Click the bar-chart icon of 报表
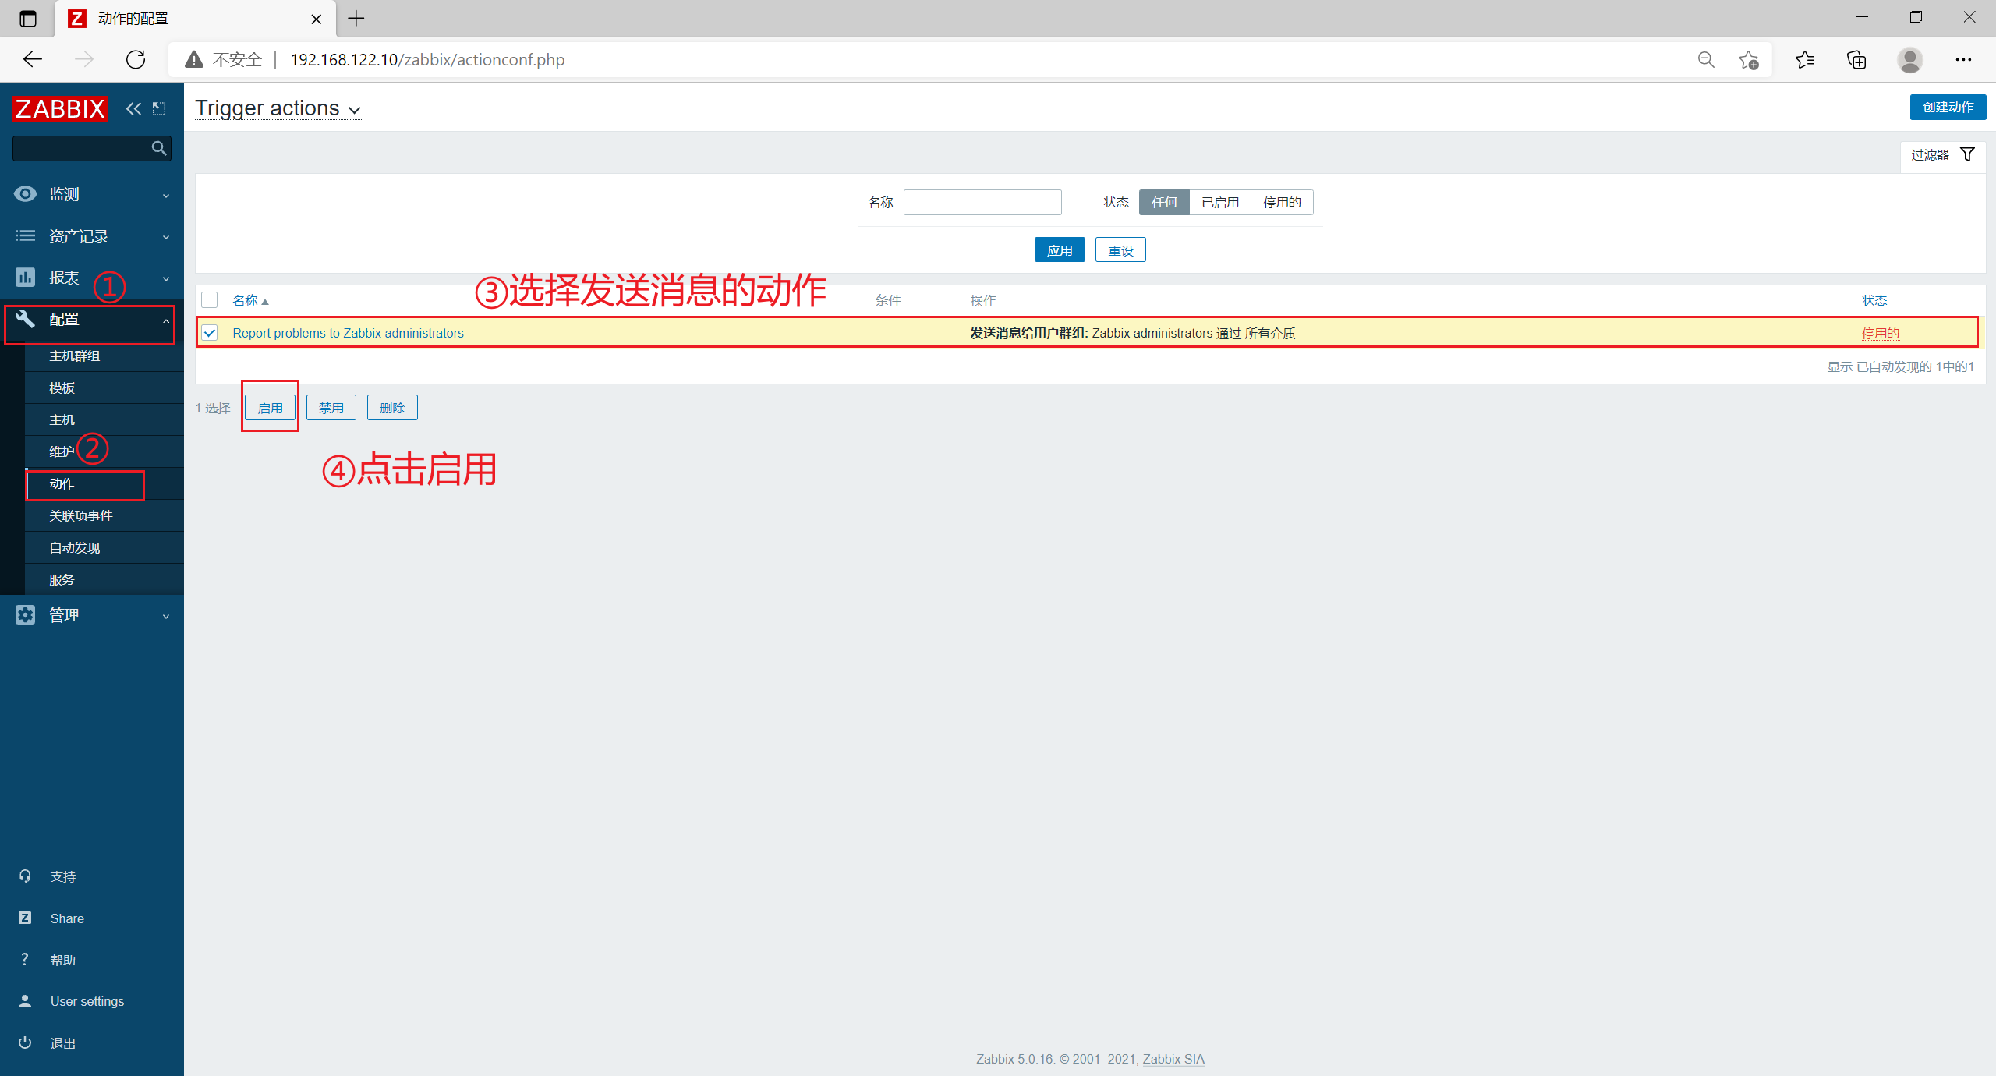The image size is (1996, 1076). tap(25, 277)
